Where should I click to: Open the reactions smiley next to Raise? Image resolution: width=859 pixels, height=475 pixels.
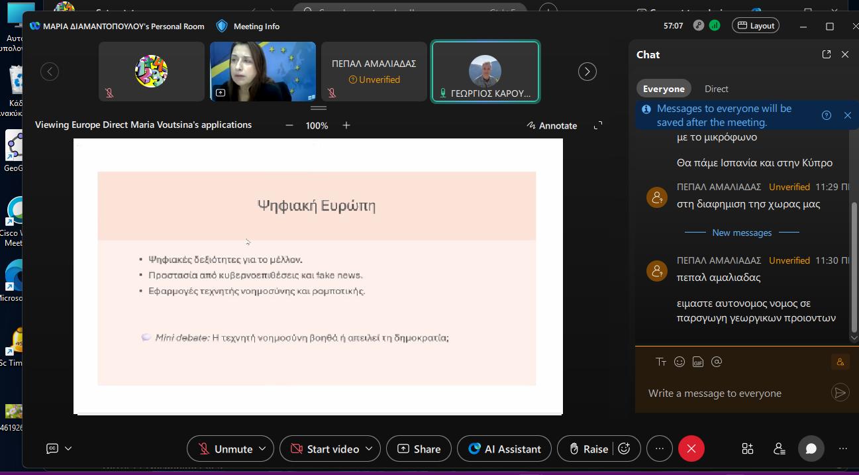point(624,449)
